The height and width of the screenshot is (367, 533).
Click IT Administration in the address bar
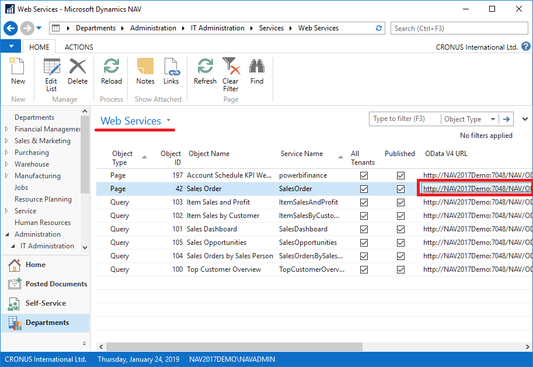218,28
